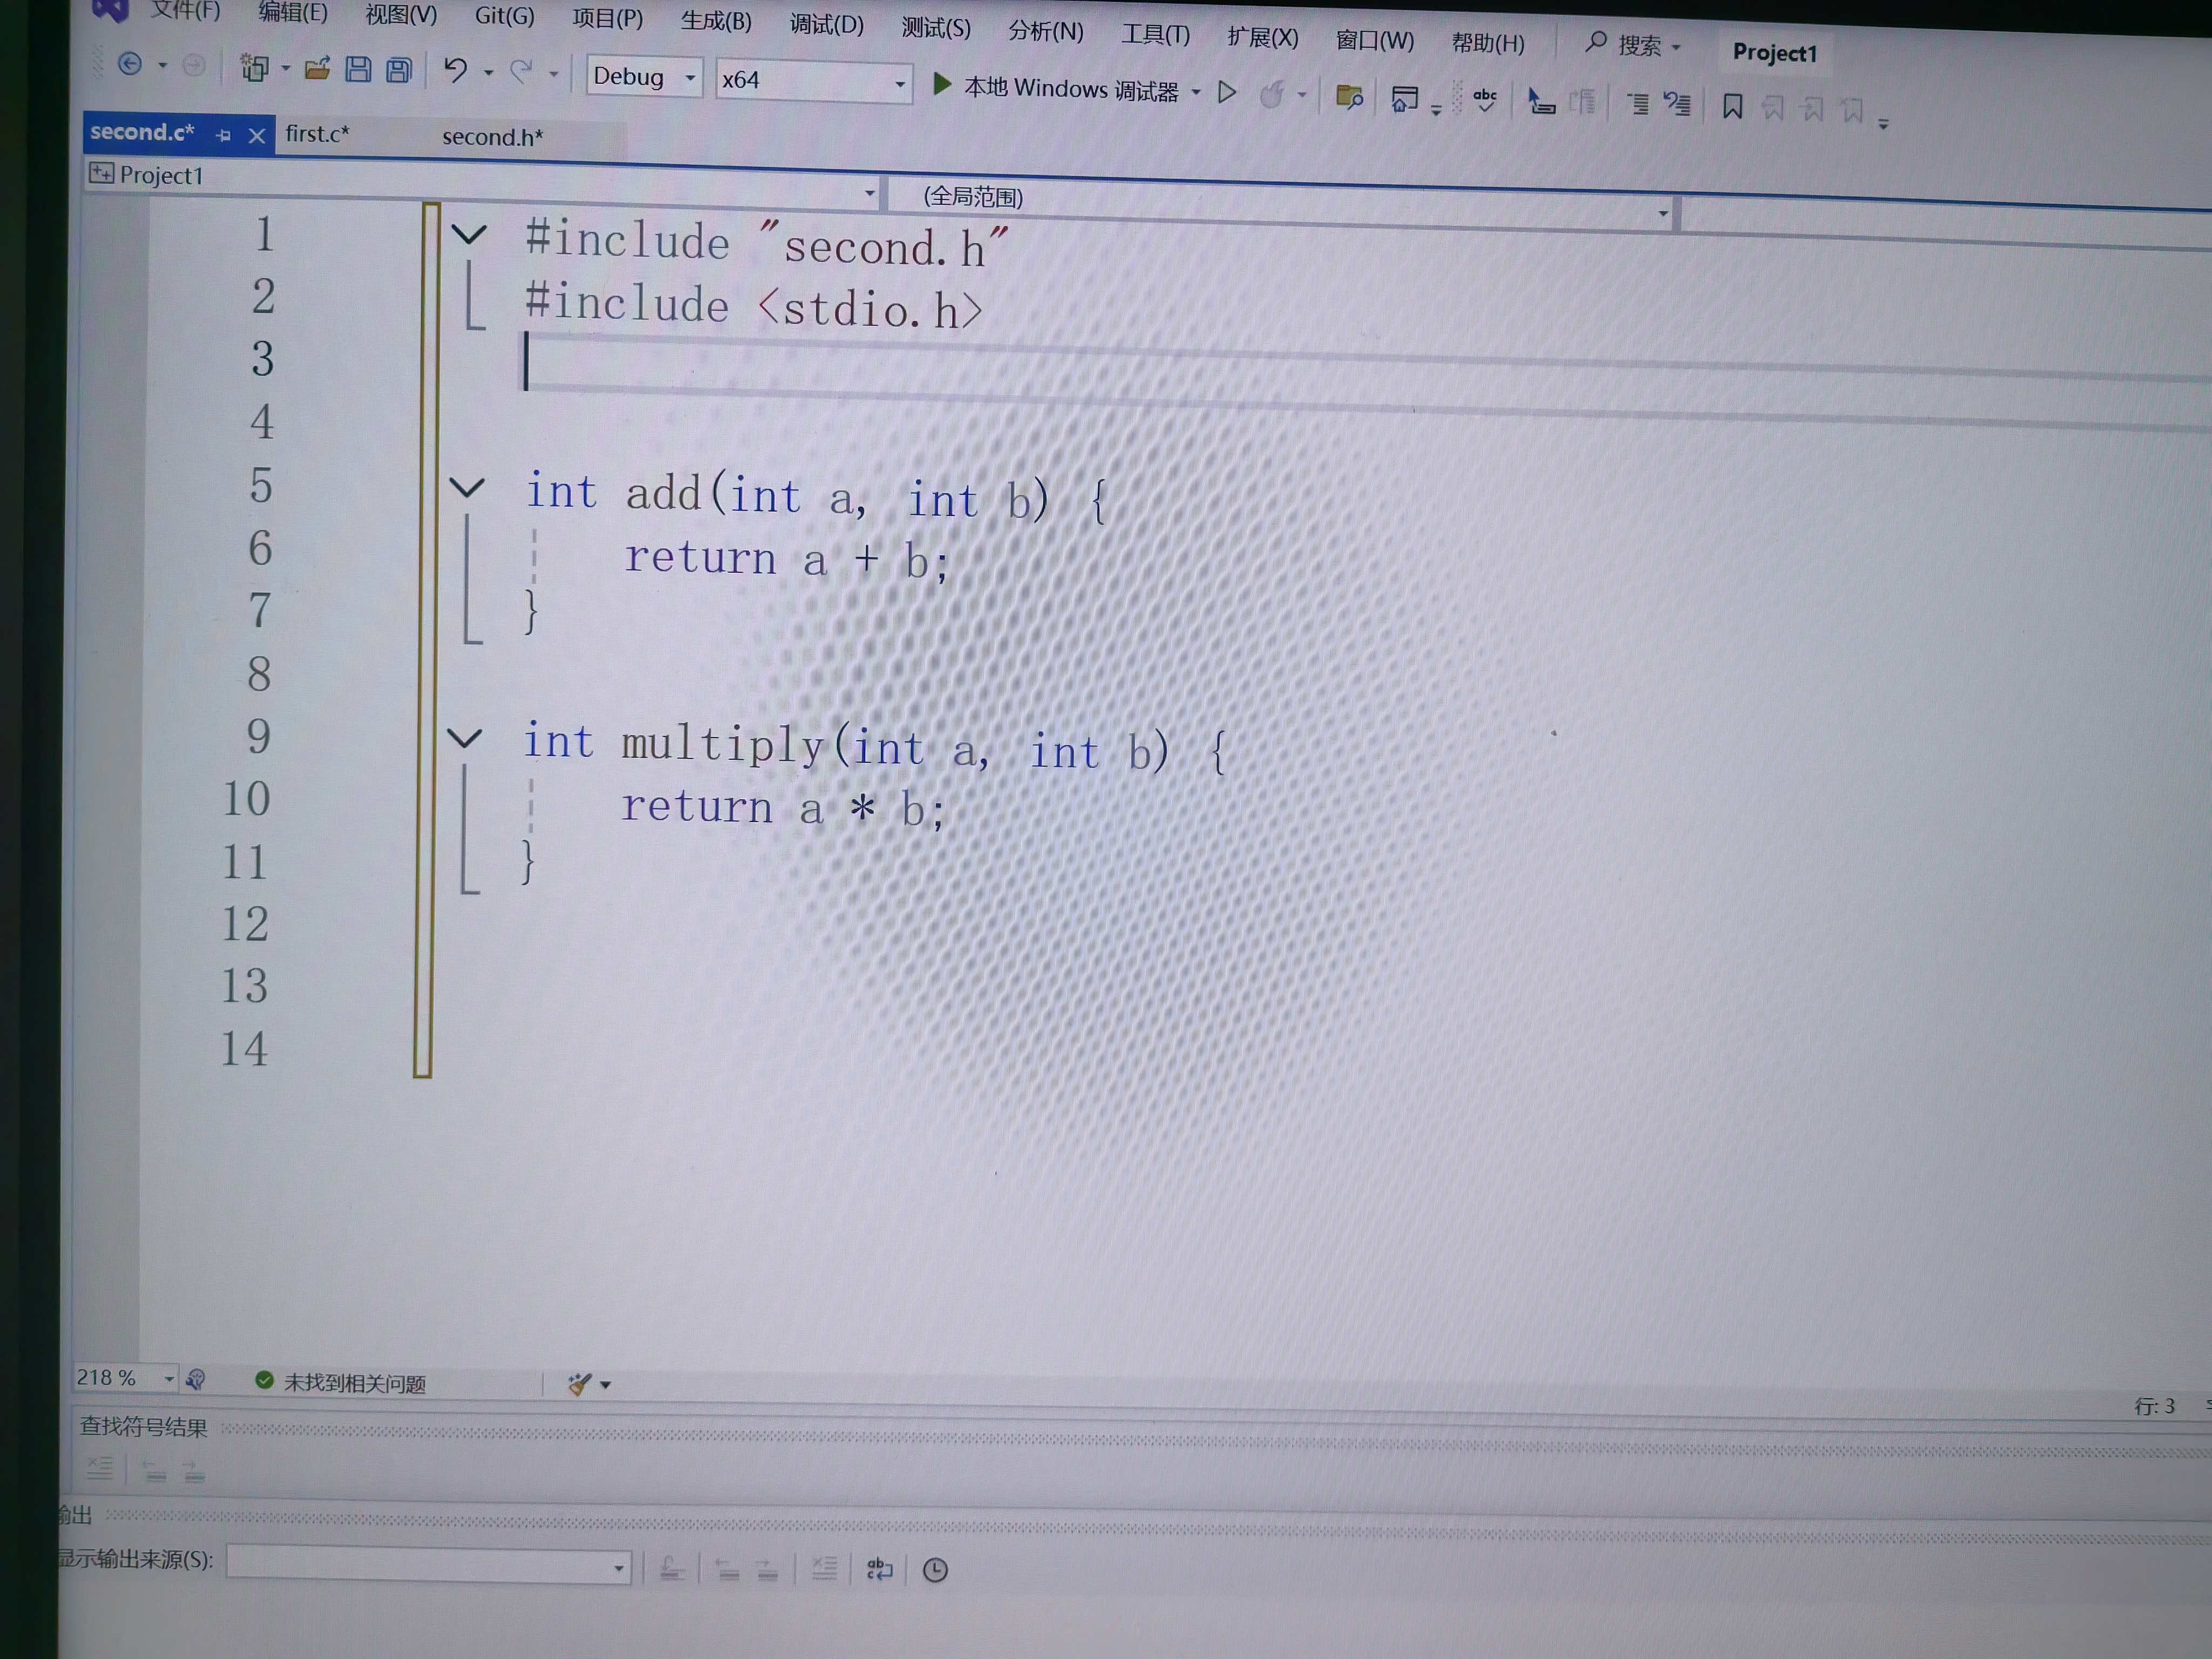Switch to the first.c tab
The height and width of the screenshot is (1659, 2212).
317,134
